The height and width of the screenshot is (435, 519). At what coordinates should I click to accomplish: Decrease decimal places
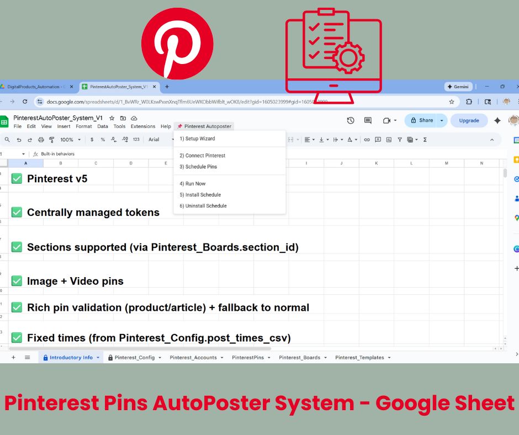tap(114, 140)
